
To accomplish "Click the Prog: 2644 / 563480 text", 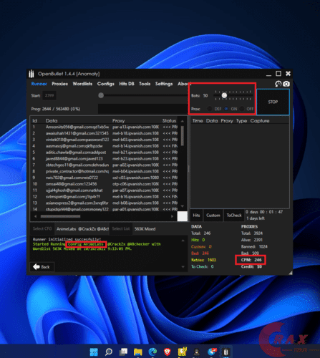I will click(x=56, y=109).
